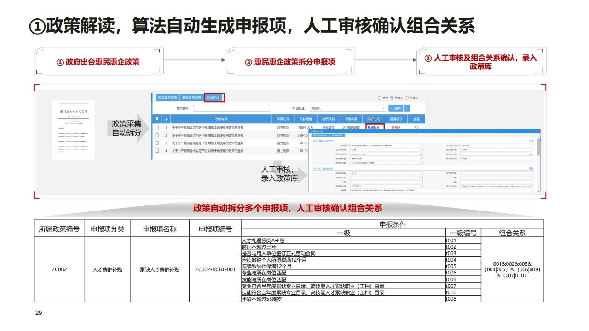Open the 所属行业 dropdown
The width and height of the screenshot is (589, 331).
point(347,108)
